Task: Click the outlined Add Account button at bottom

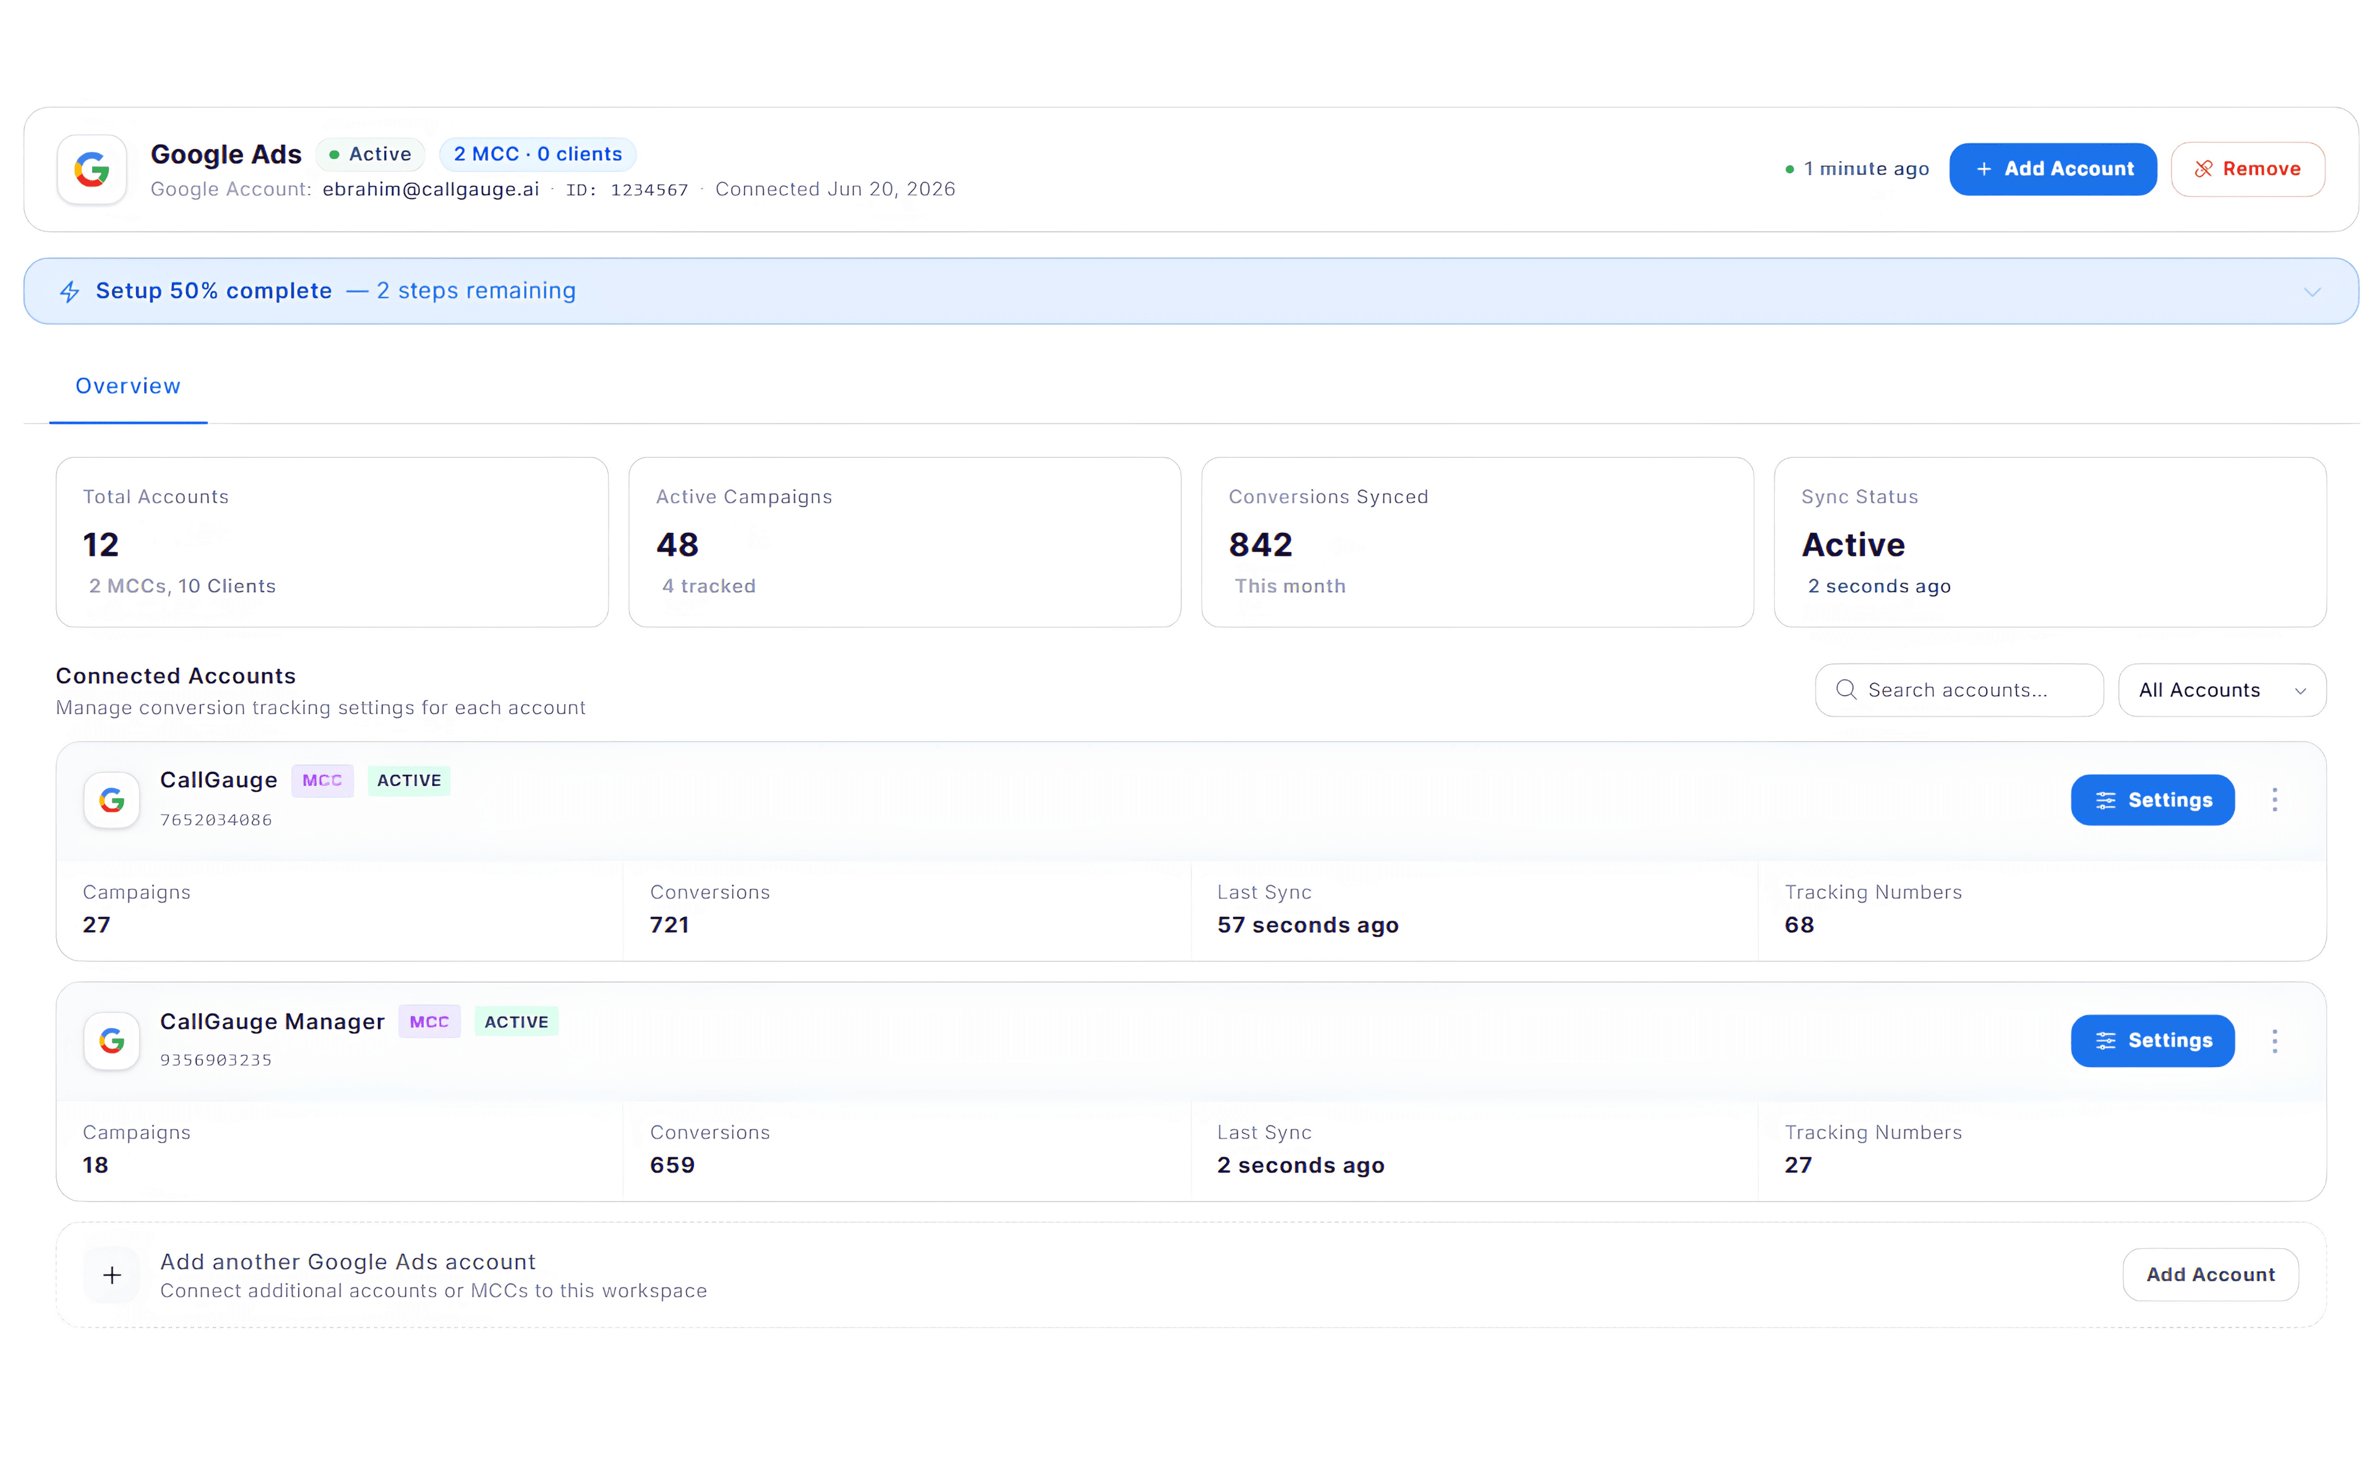Action: (x=2210, y=1274)
